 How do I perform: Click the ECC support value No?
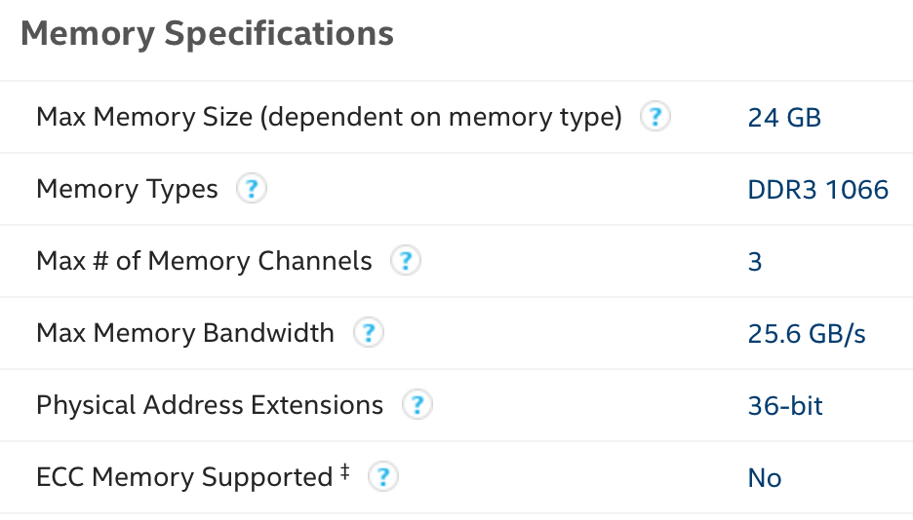click(x=765, y=477)
